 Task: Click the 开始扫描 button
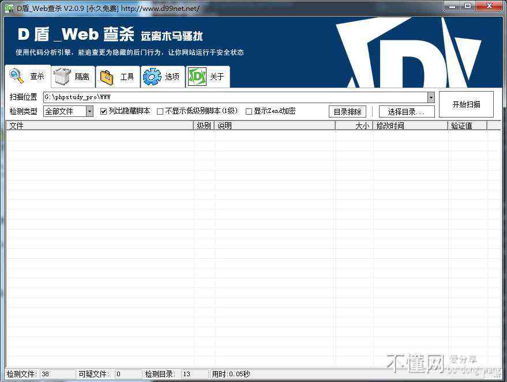[466, 104]
